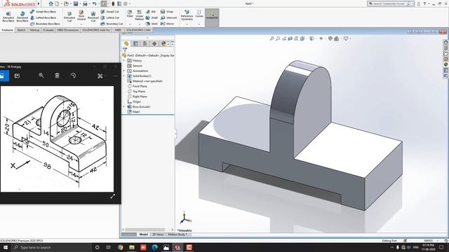Open the Curves tools
This screenshot has height=252, width=449.
[199, 14]
